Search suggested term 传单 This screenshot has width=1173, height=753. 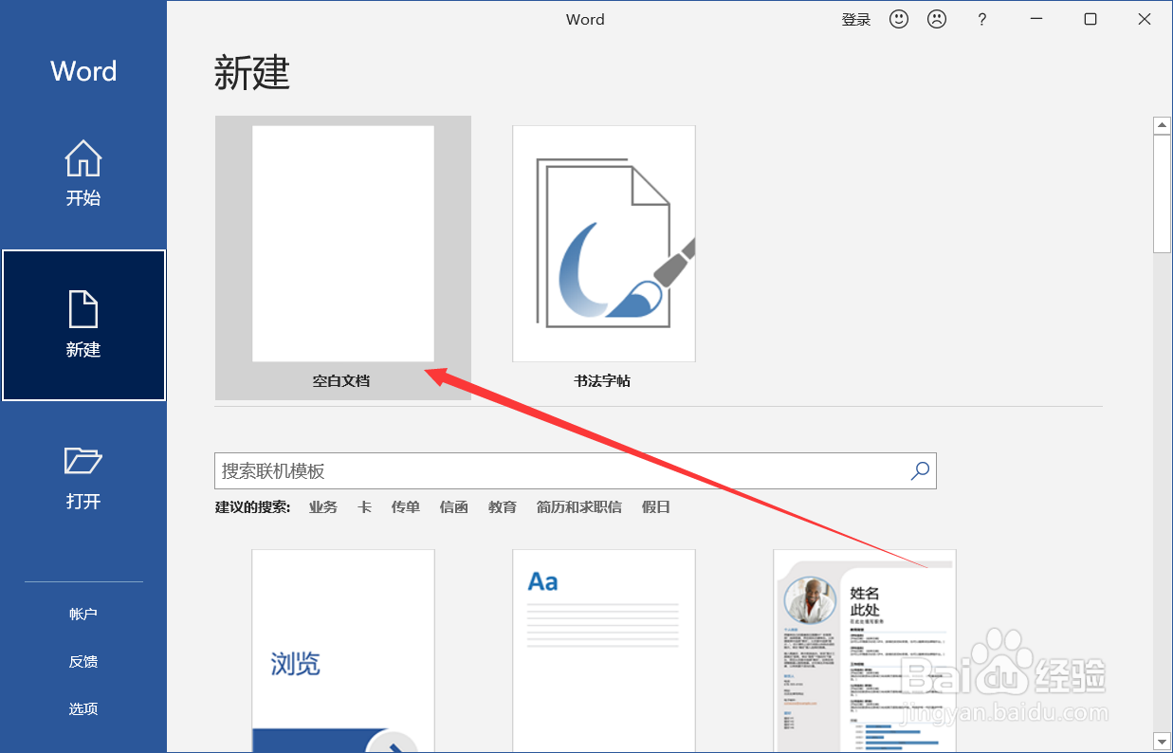pyautogui.click(x=406, y=507)
